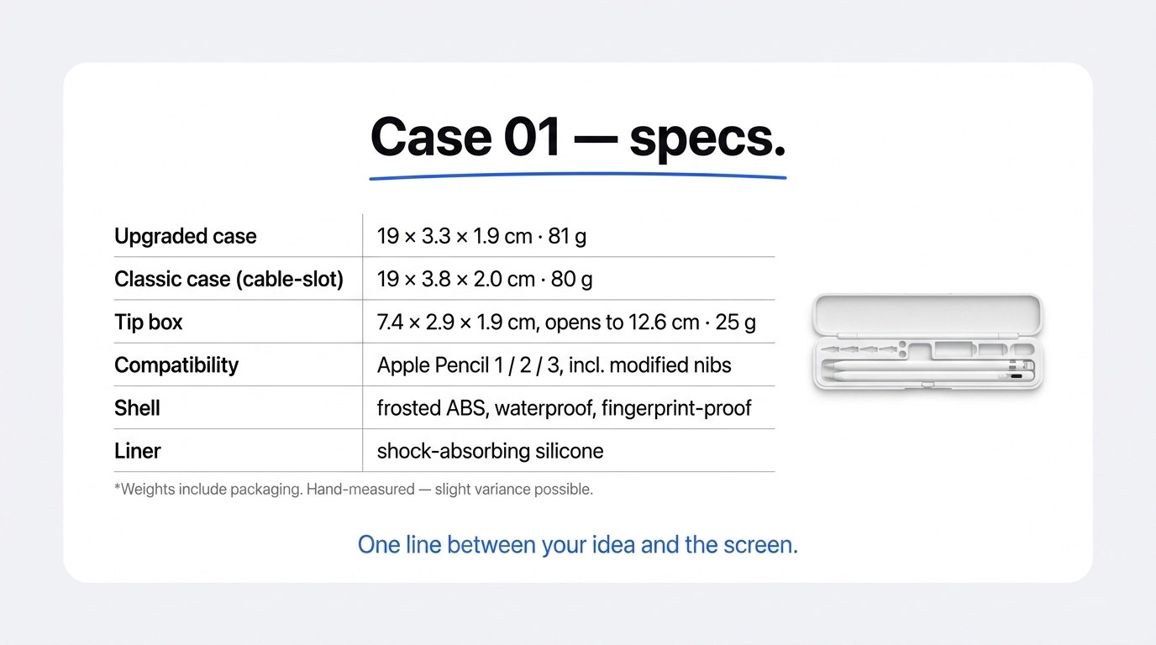Click the weights footnote text
Image resolution: width=1156 pixels, height=645 pixels.
coord(354,489)
